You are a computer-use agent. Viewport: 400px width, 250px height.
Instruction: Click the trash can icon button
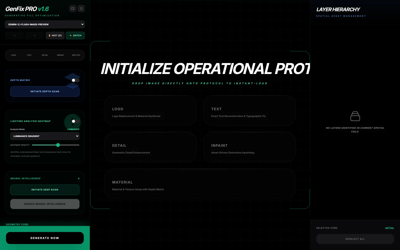(x=81, y=8)
